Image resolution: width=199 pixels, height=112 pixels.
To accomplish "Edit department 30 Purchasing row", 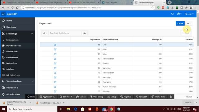I will 55,82.
